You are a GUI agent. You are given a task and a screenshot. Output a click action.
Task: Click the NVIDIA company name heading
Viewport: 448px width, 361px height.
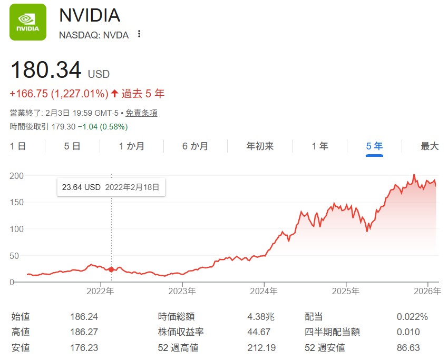click(90, 15)
